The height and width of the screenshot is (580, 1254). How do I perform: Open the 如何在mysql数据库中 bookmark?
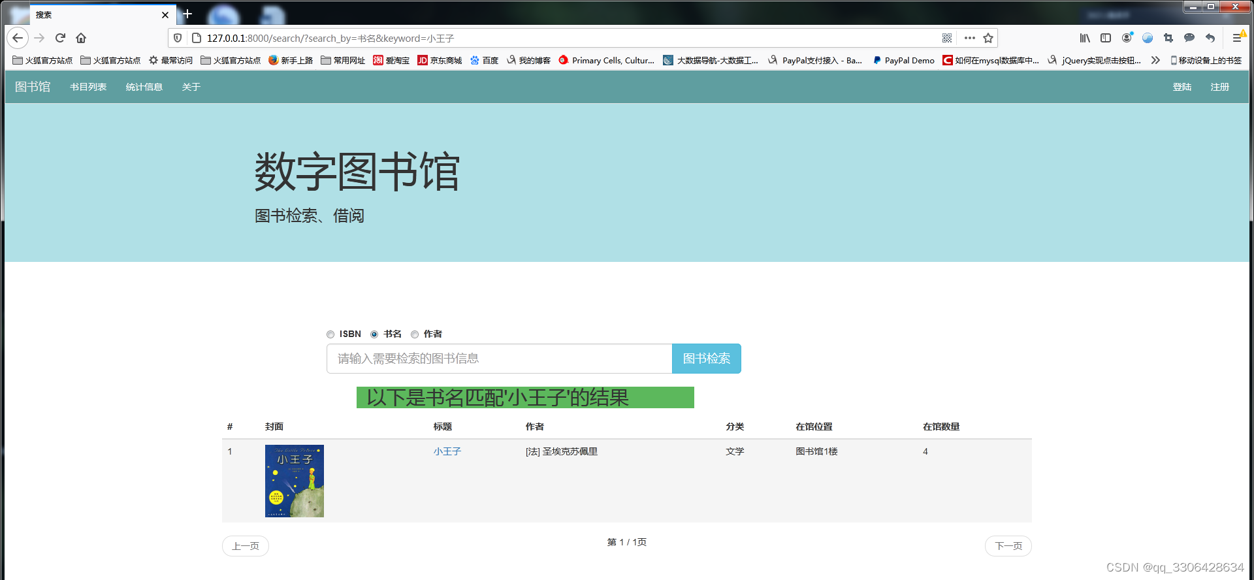point(991,60)
